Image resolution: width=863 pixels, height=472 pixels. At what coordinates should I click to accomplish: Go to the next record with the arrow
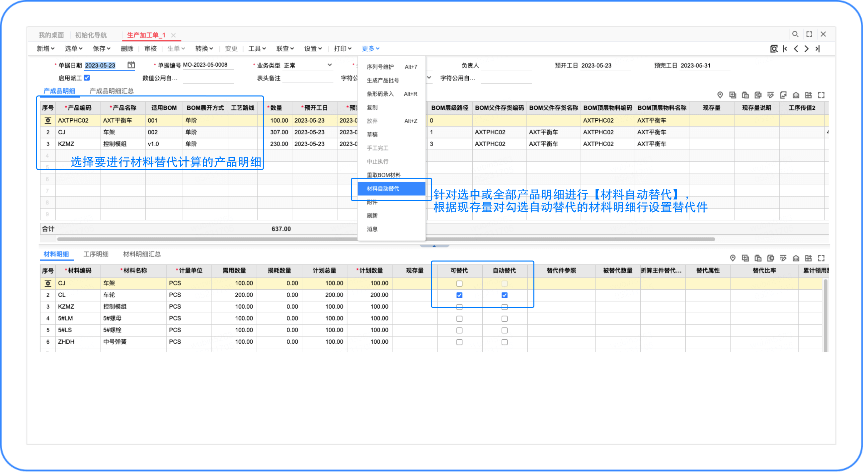807,49
